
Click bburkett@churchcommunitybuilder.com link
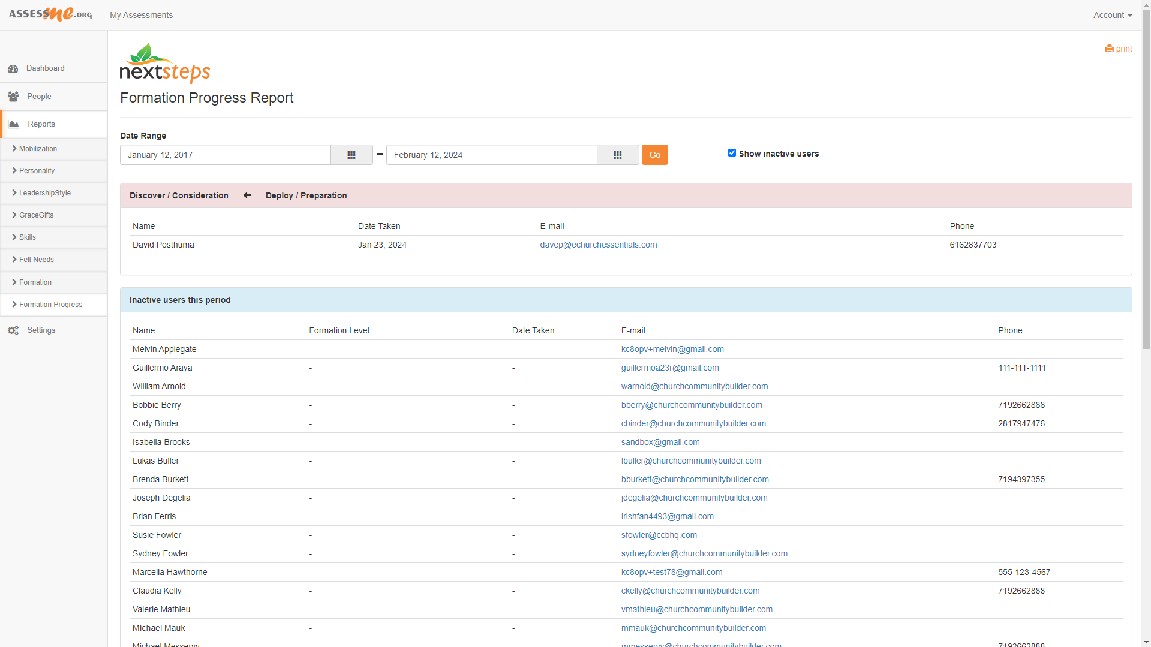695,479
